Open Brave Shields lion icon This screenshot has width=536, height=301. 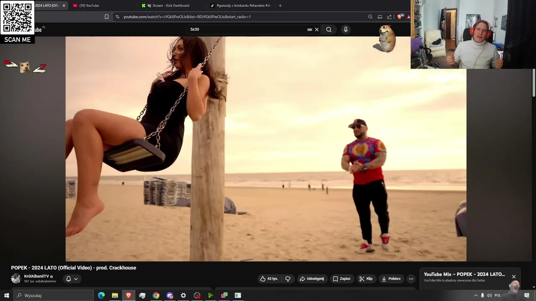click(x=400, y=17)
